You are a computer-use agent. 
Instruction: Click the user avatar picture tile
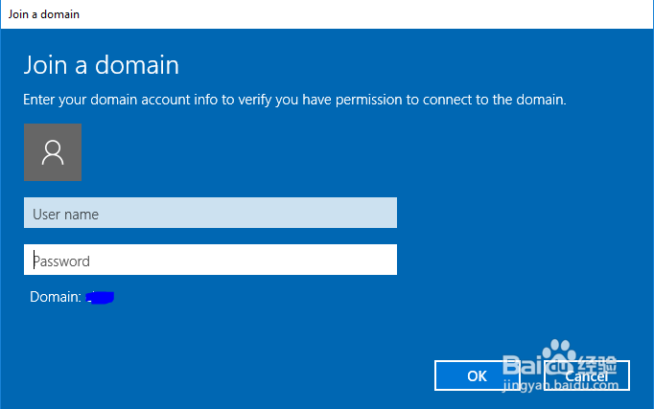(53, 152)
